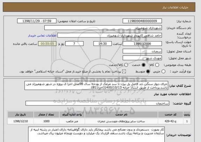Click the need date cell 1398/12/10
The height and width of the screenshot is (142, 201).
click(21, 121)
